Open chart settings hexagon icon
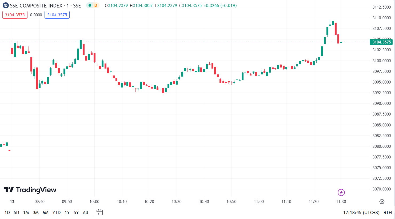Viewport: 395px width, 219px height. [382, 202]
